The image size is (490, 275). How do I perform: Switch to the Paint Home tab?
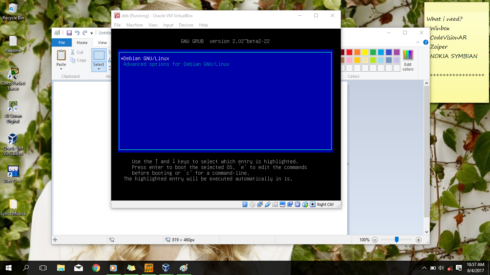point(82,43)
